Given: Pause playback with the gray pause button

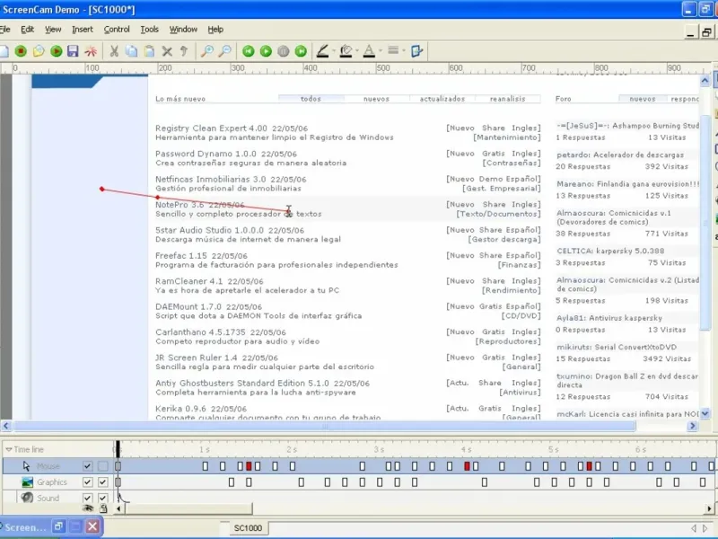Looking at the screenshot, I should [284, 51].
